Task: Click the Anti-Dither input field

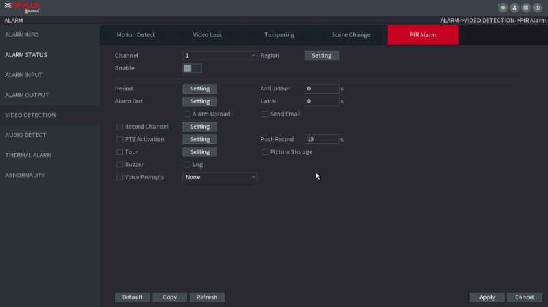Action: (x=322, y=89)
